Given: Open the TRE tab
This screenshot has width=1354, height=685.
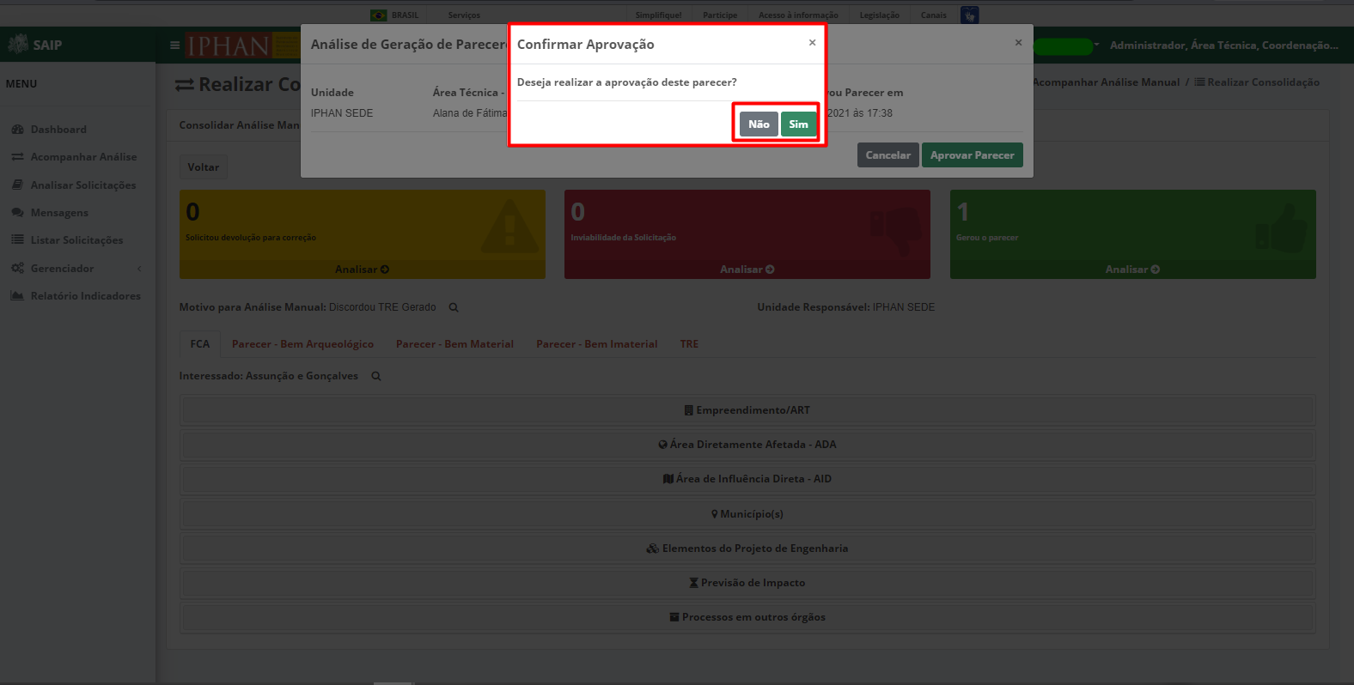Looking at the screenshot, I should point(689,344).
